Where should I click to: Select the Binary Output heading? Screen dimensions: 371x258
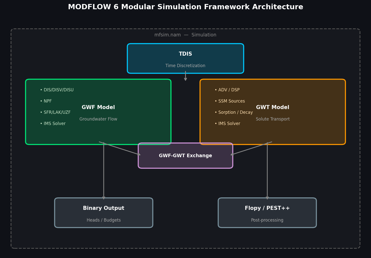click(x=104, y=208)
